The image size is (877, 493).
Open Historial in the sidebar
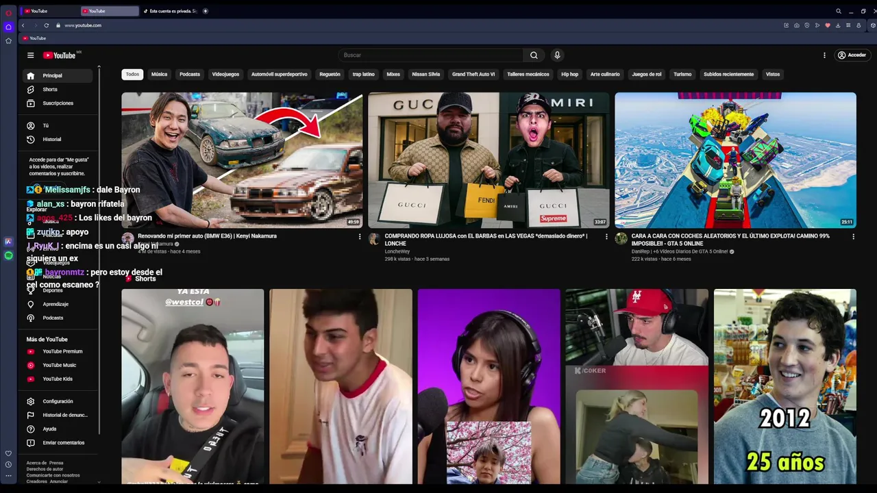pos(58,140)
